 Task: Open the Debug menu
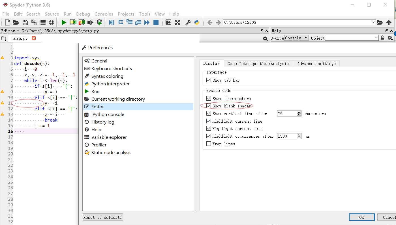click(83, 14)
